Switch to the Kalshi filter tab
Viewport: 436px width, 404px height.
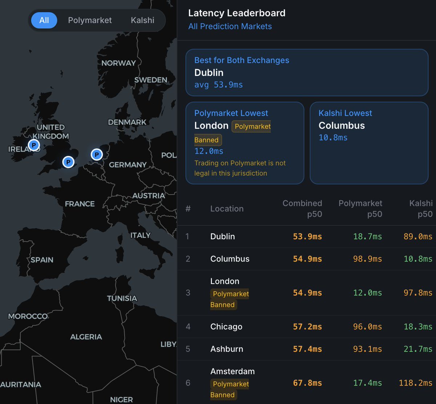[x=142, y=20]
